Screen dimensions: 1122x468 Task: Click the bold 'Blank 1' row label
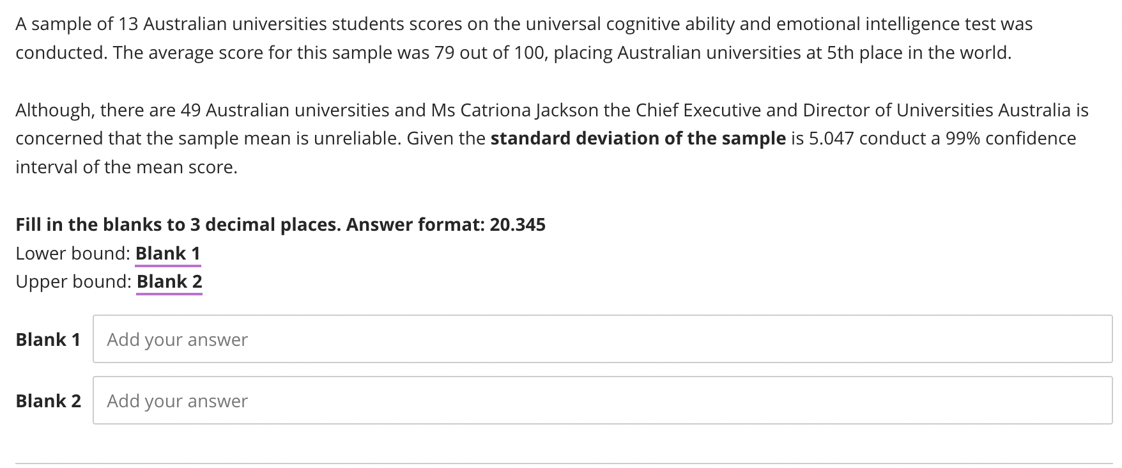click(49, 339)
